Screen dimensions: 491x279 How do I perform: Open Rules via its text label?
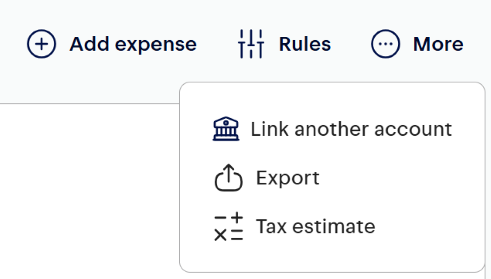click(305, 44)
